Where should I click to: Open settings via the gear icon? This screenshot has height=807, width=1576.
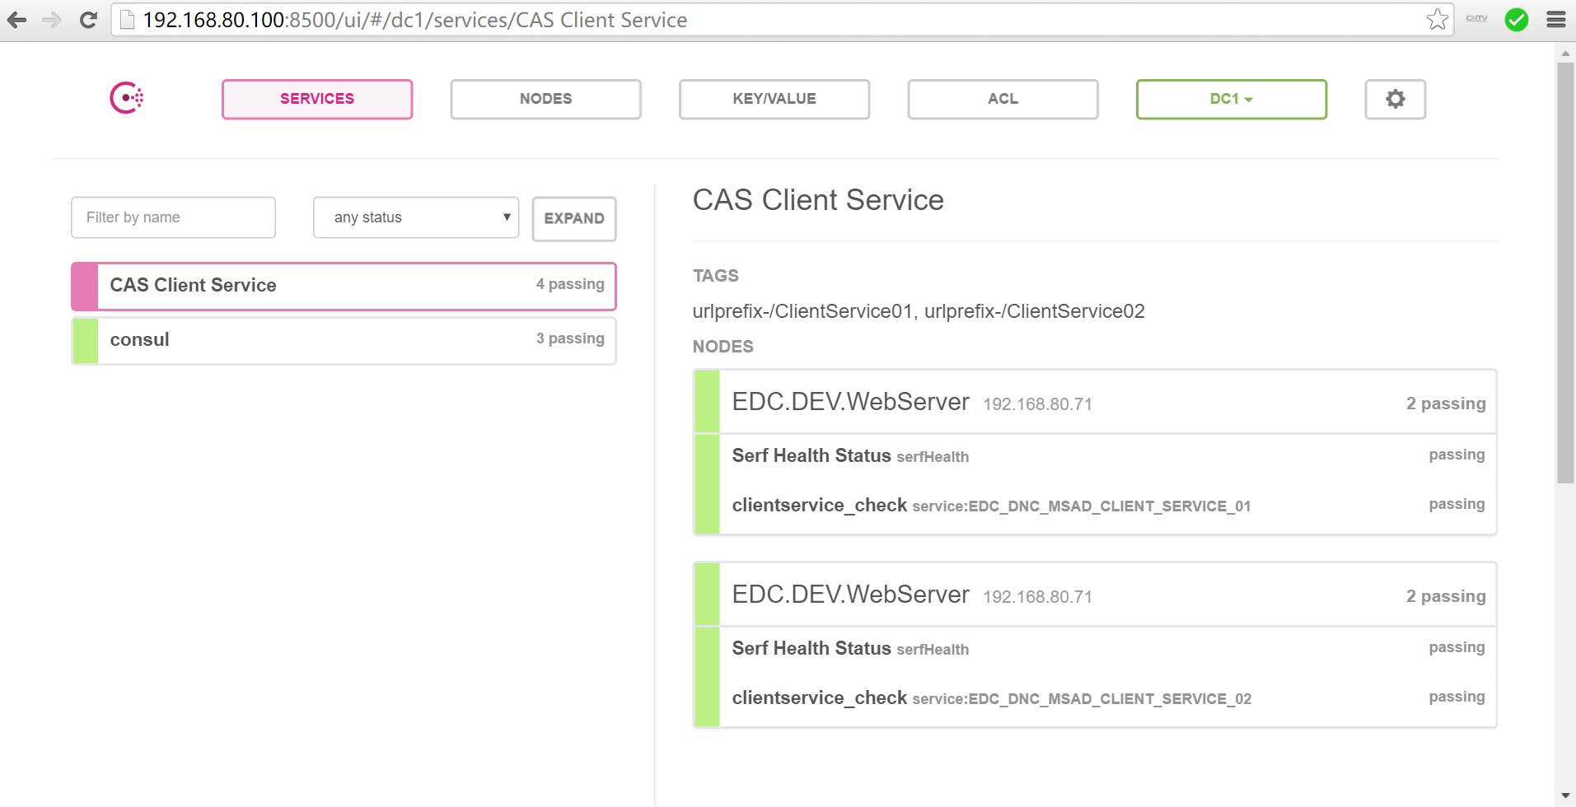(x=1395, y=99)
